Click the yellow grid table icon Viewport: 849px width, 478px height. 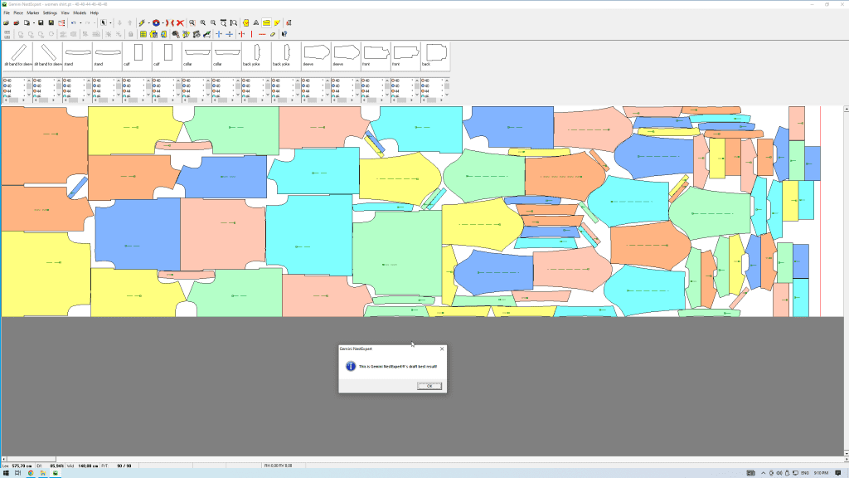(x=143, y=34)
